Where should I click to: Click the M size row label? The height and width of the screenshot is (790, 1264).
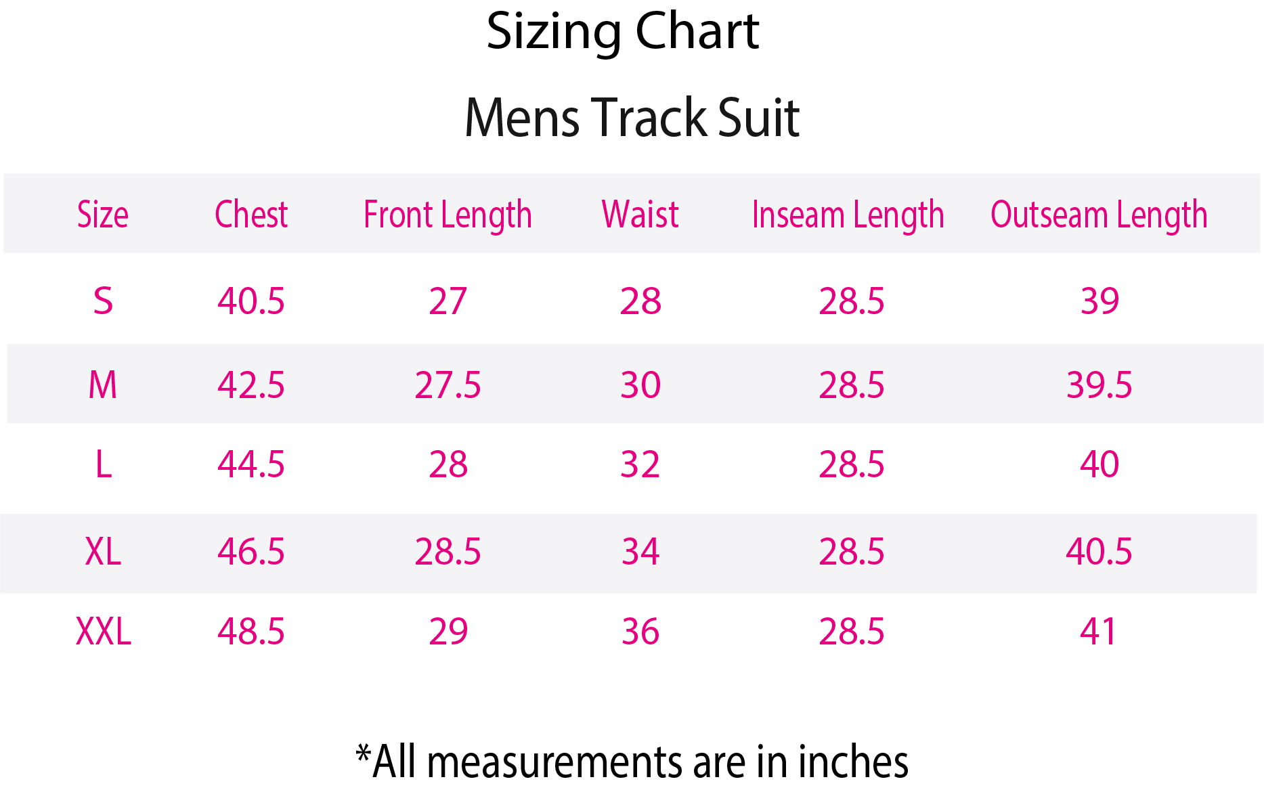[x=103, y=385]
